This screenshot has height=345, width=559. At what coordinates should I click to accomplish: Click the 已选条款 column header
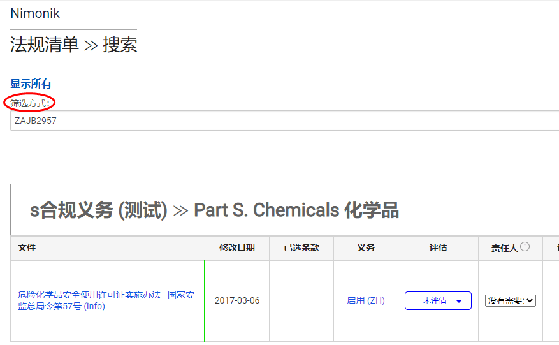pos(301,247)
